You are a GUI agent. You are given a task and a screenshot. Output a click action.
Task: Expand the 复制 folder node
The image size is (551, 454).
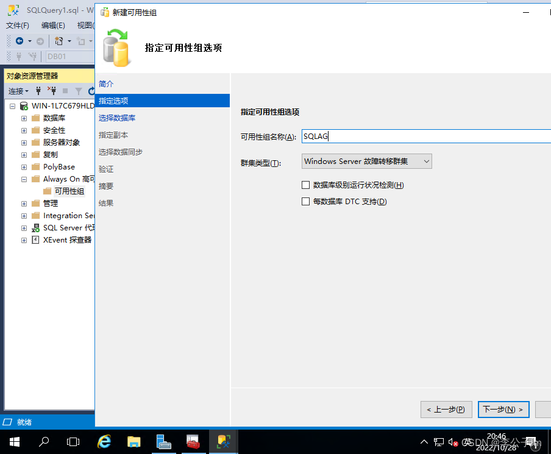point(24,155)
